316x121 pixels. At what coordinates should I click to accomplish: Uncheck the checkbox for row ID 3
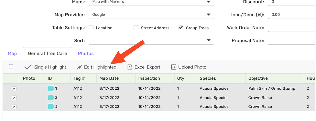click(14, 107)
